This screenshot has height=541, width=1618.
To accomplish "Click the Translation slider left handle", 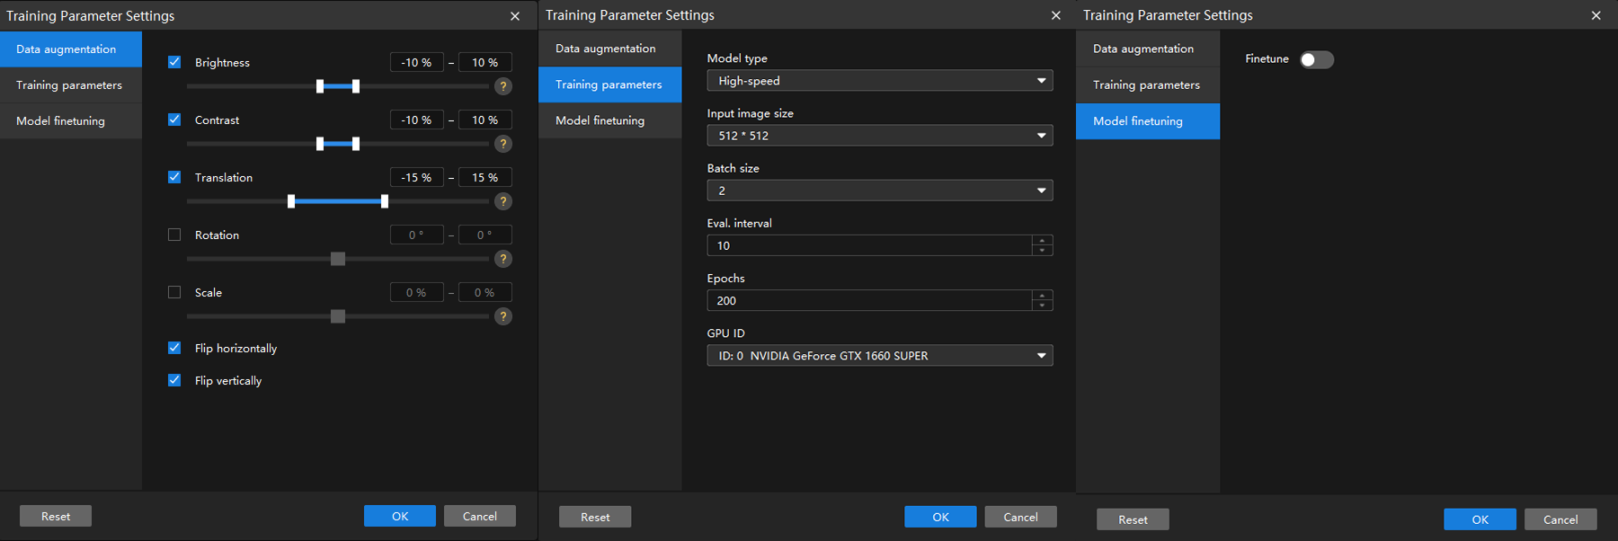I will 291,201.
